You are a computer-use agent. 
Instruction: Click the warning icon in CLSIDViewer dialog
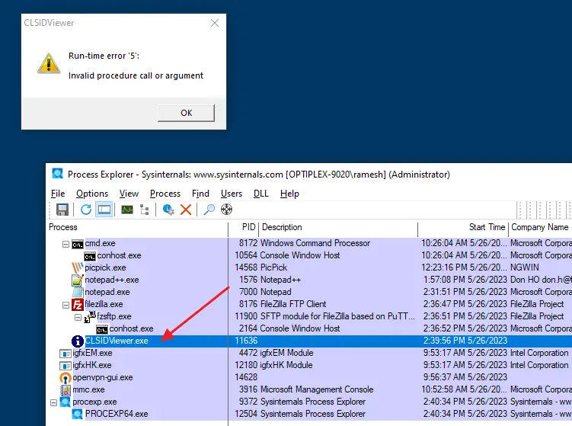[x=49, y=63]
